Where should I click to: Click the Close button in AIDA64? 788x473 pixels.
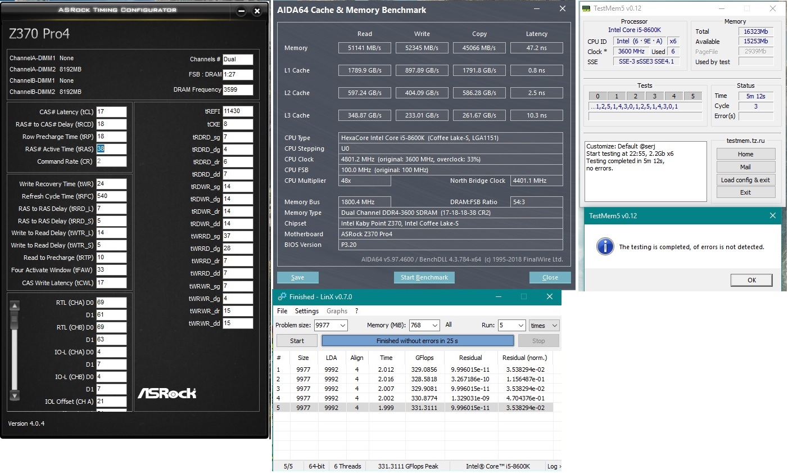[550, 277]
